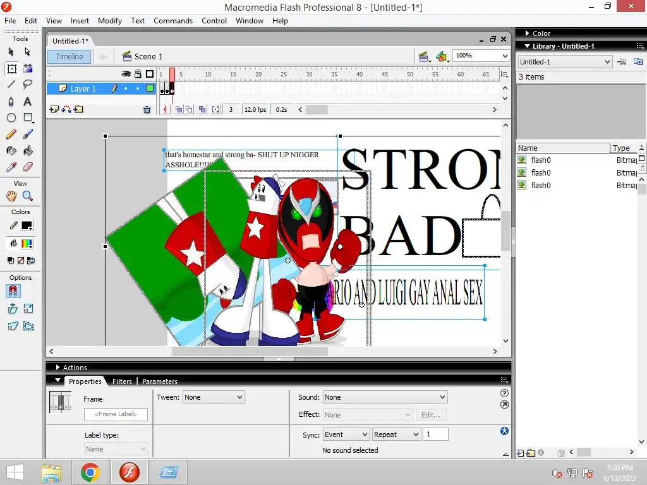The height and width of the screenshot is (485, 647).
Task: Select the Pencil tool
Action: pyautogui.click(x=11, y=134)
